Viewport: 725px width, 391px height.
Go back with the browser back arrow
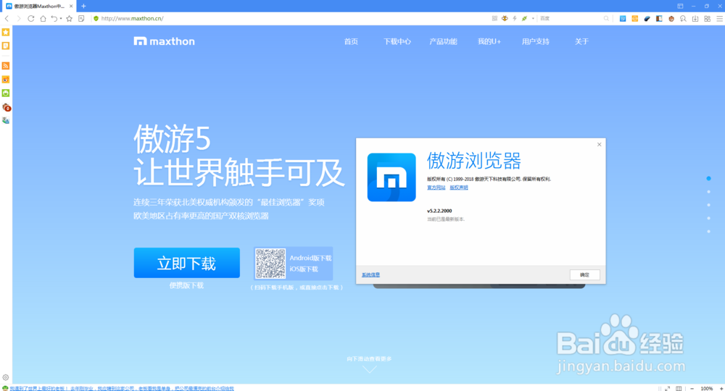click(7, 19)
